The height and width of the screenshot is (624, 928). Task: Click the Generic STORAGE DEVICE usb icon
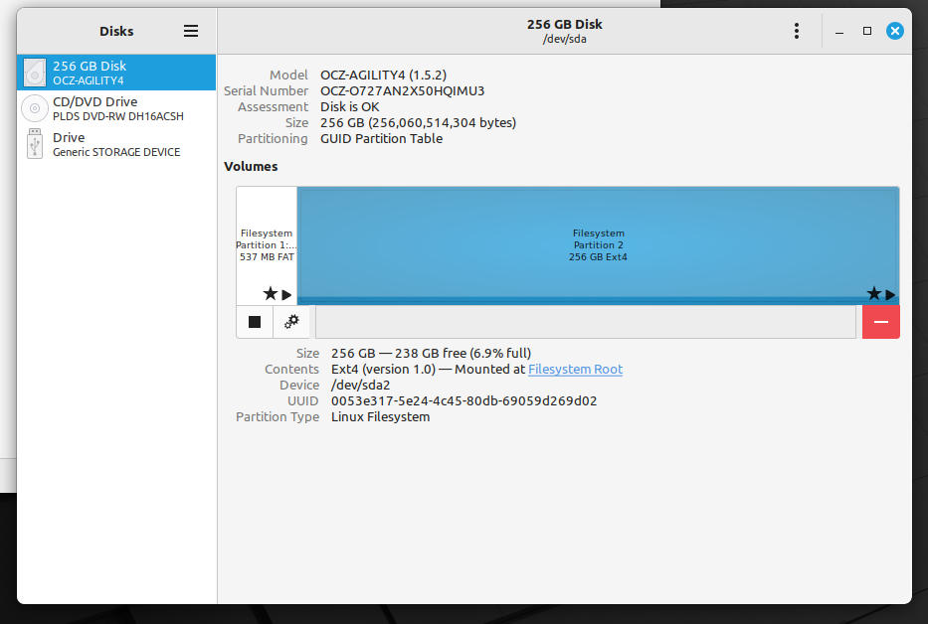point(35,144)
